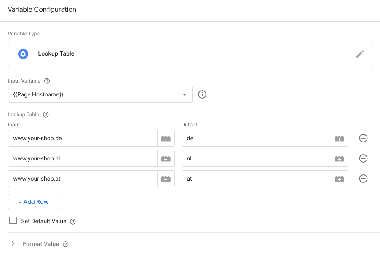Remove the www.your-shop.de row
Image resolution: width=380 pixels, height=254 pixels.
[363, 138]
